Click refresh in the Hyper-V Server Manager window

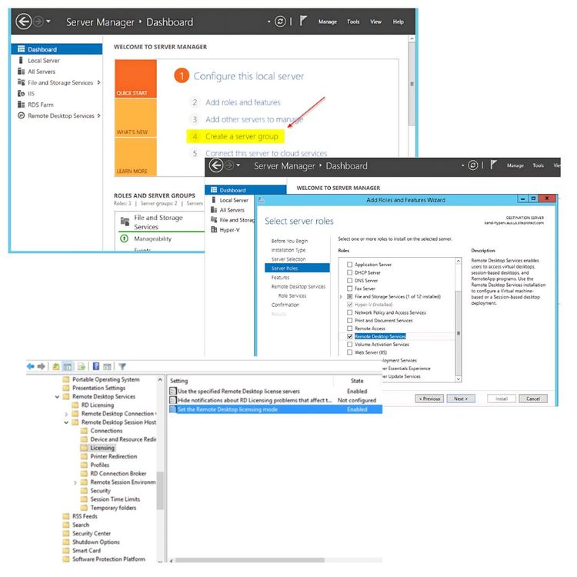pyautogui.click(x=473, y=165)
